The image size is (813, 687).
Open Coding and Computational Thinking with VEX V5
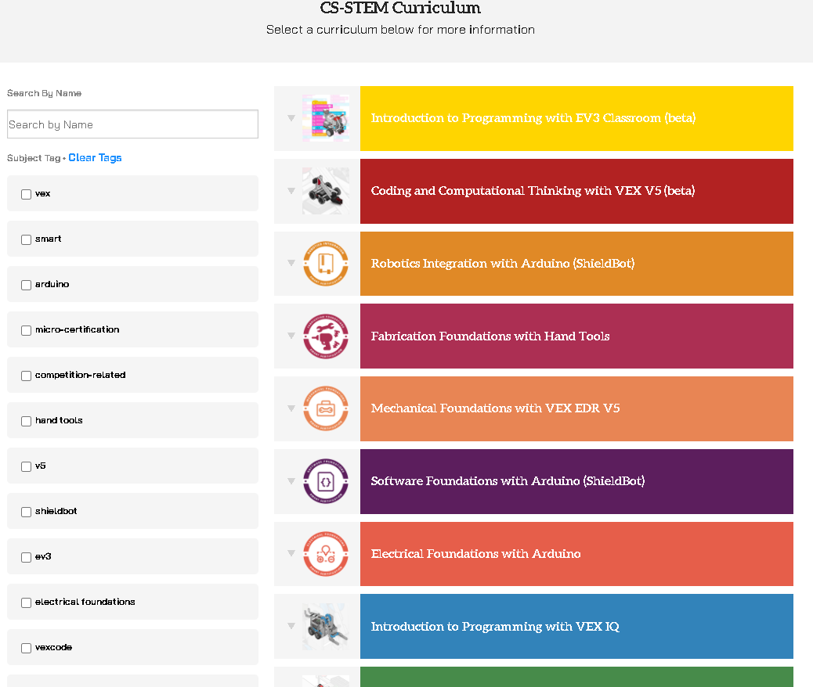tap(576, 191)
